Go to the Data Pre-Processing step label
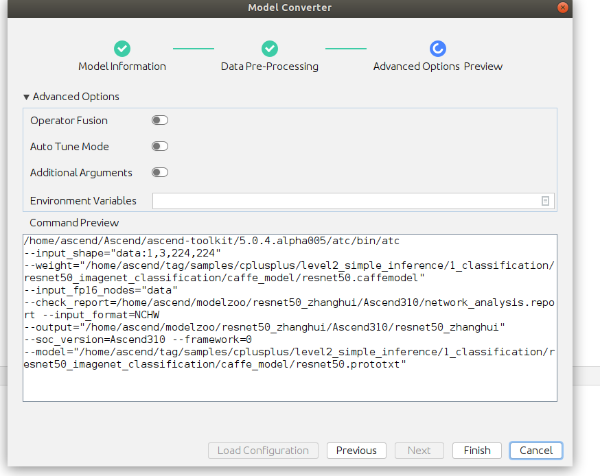 click(x=270, y=67)
